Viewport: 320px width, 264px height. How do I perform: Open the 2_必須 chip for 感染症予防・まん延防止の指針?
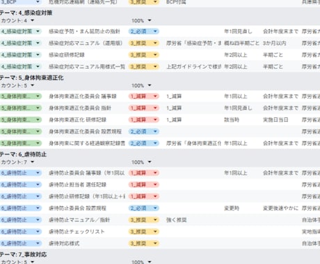click(x=144, y=31)
